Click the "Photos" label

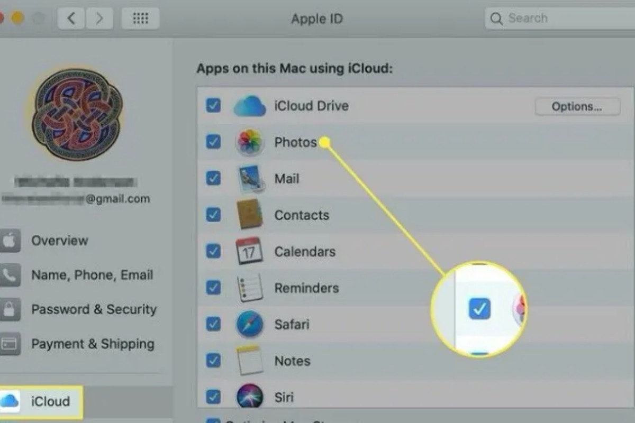[295, 142]
